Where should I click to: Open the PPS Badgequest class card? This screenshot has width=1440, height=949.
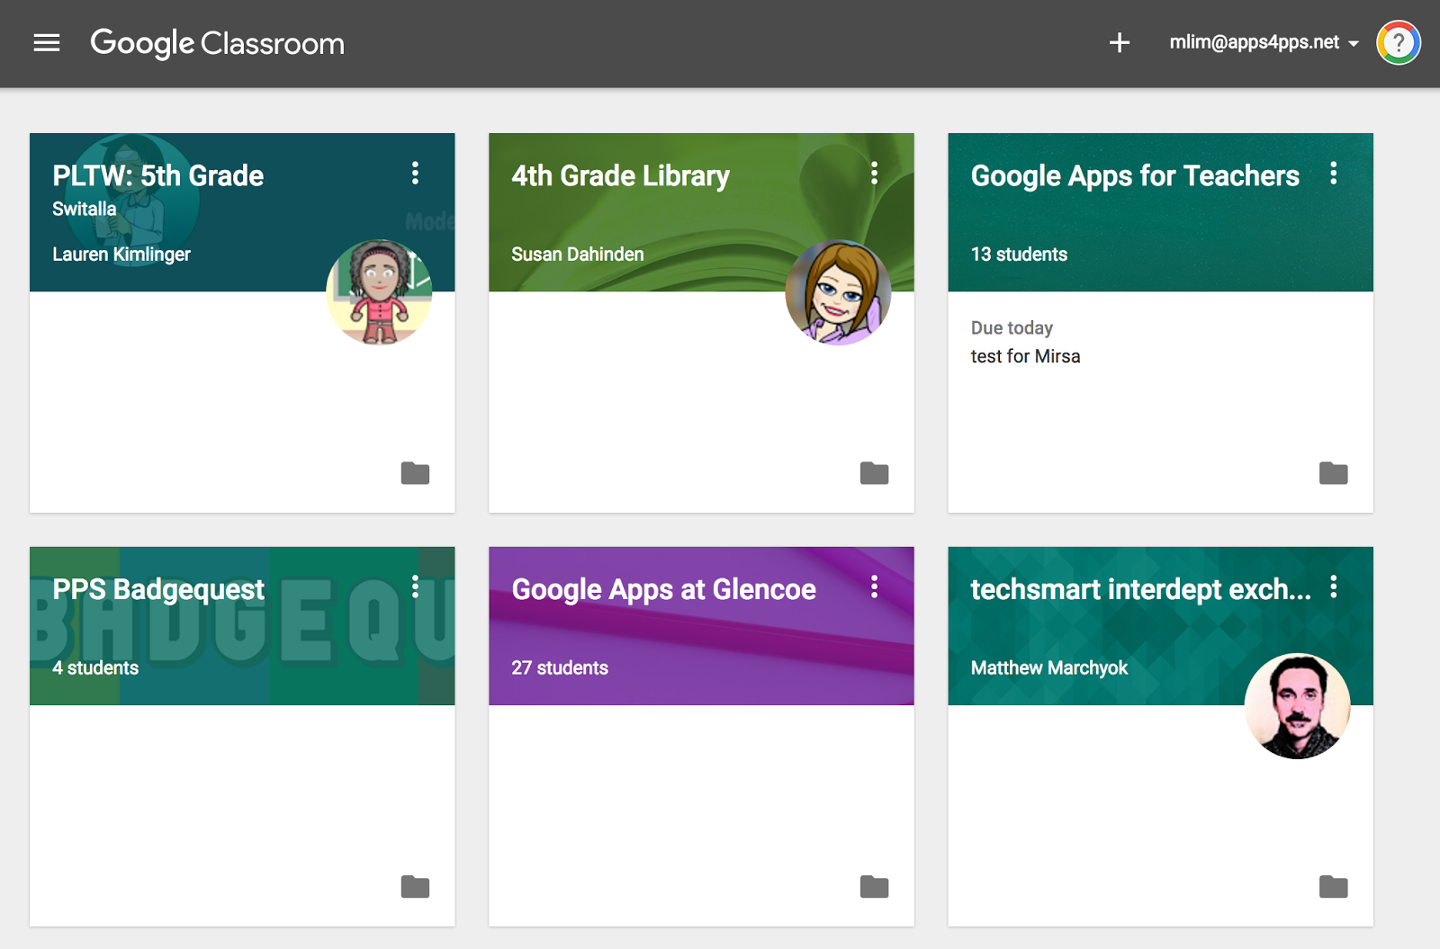click(x=157, y=589)
